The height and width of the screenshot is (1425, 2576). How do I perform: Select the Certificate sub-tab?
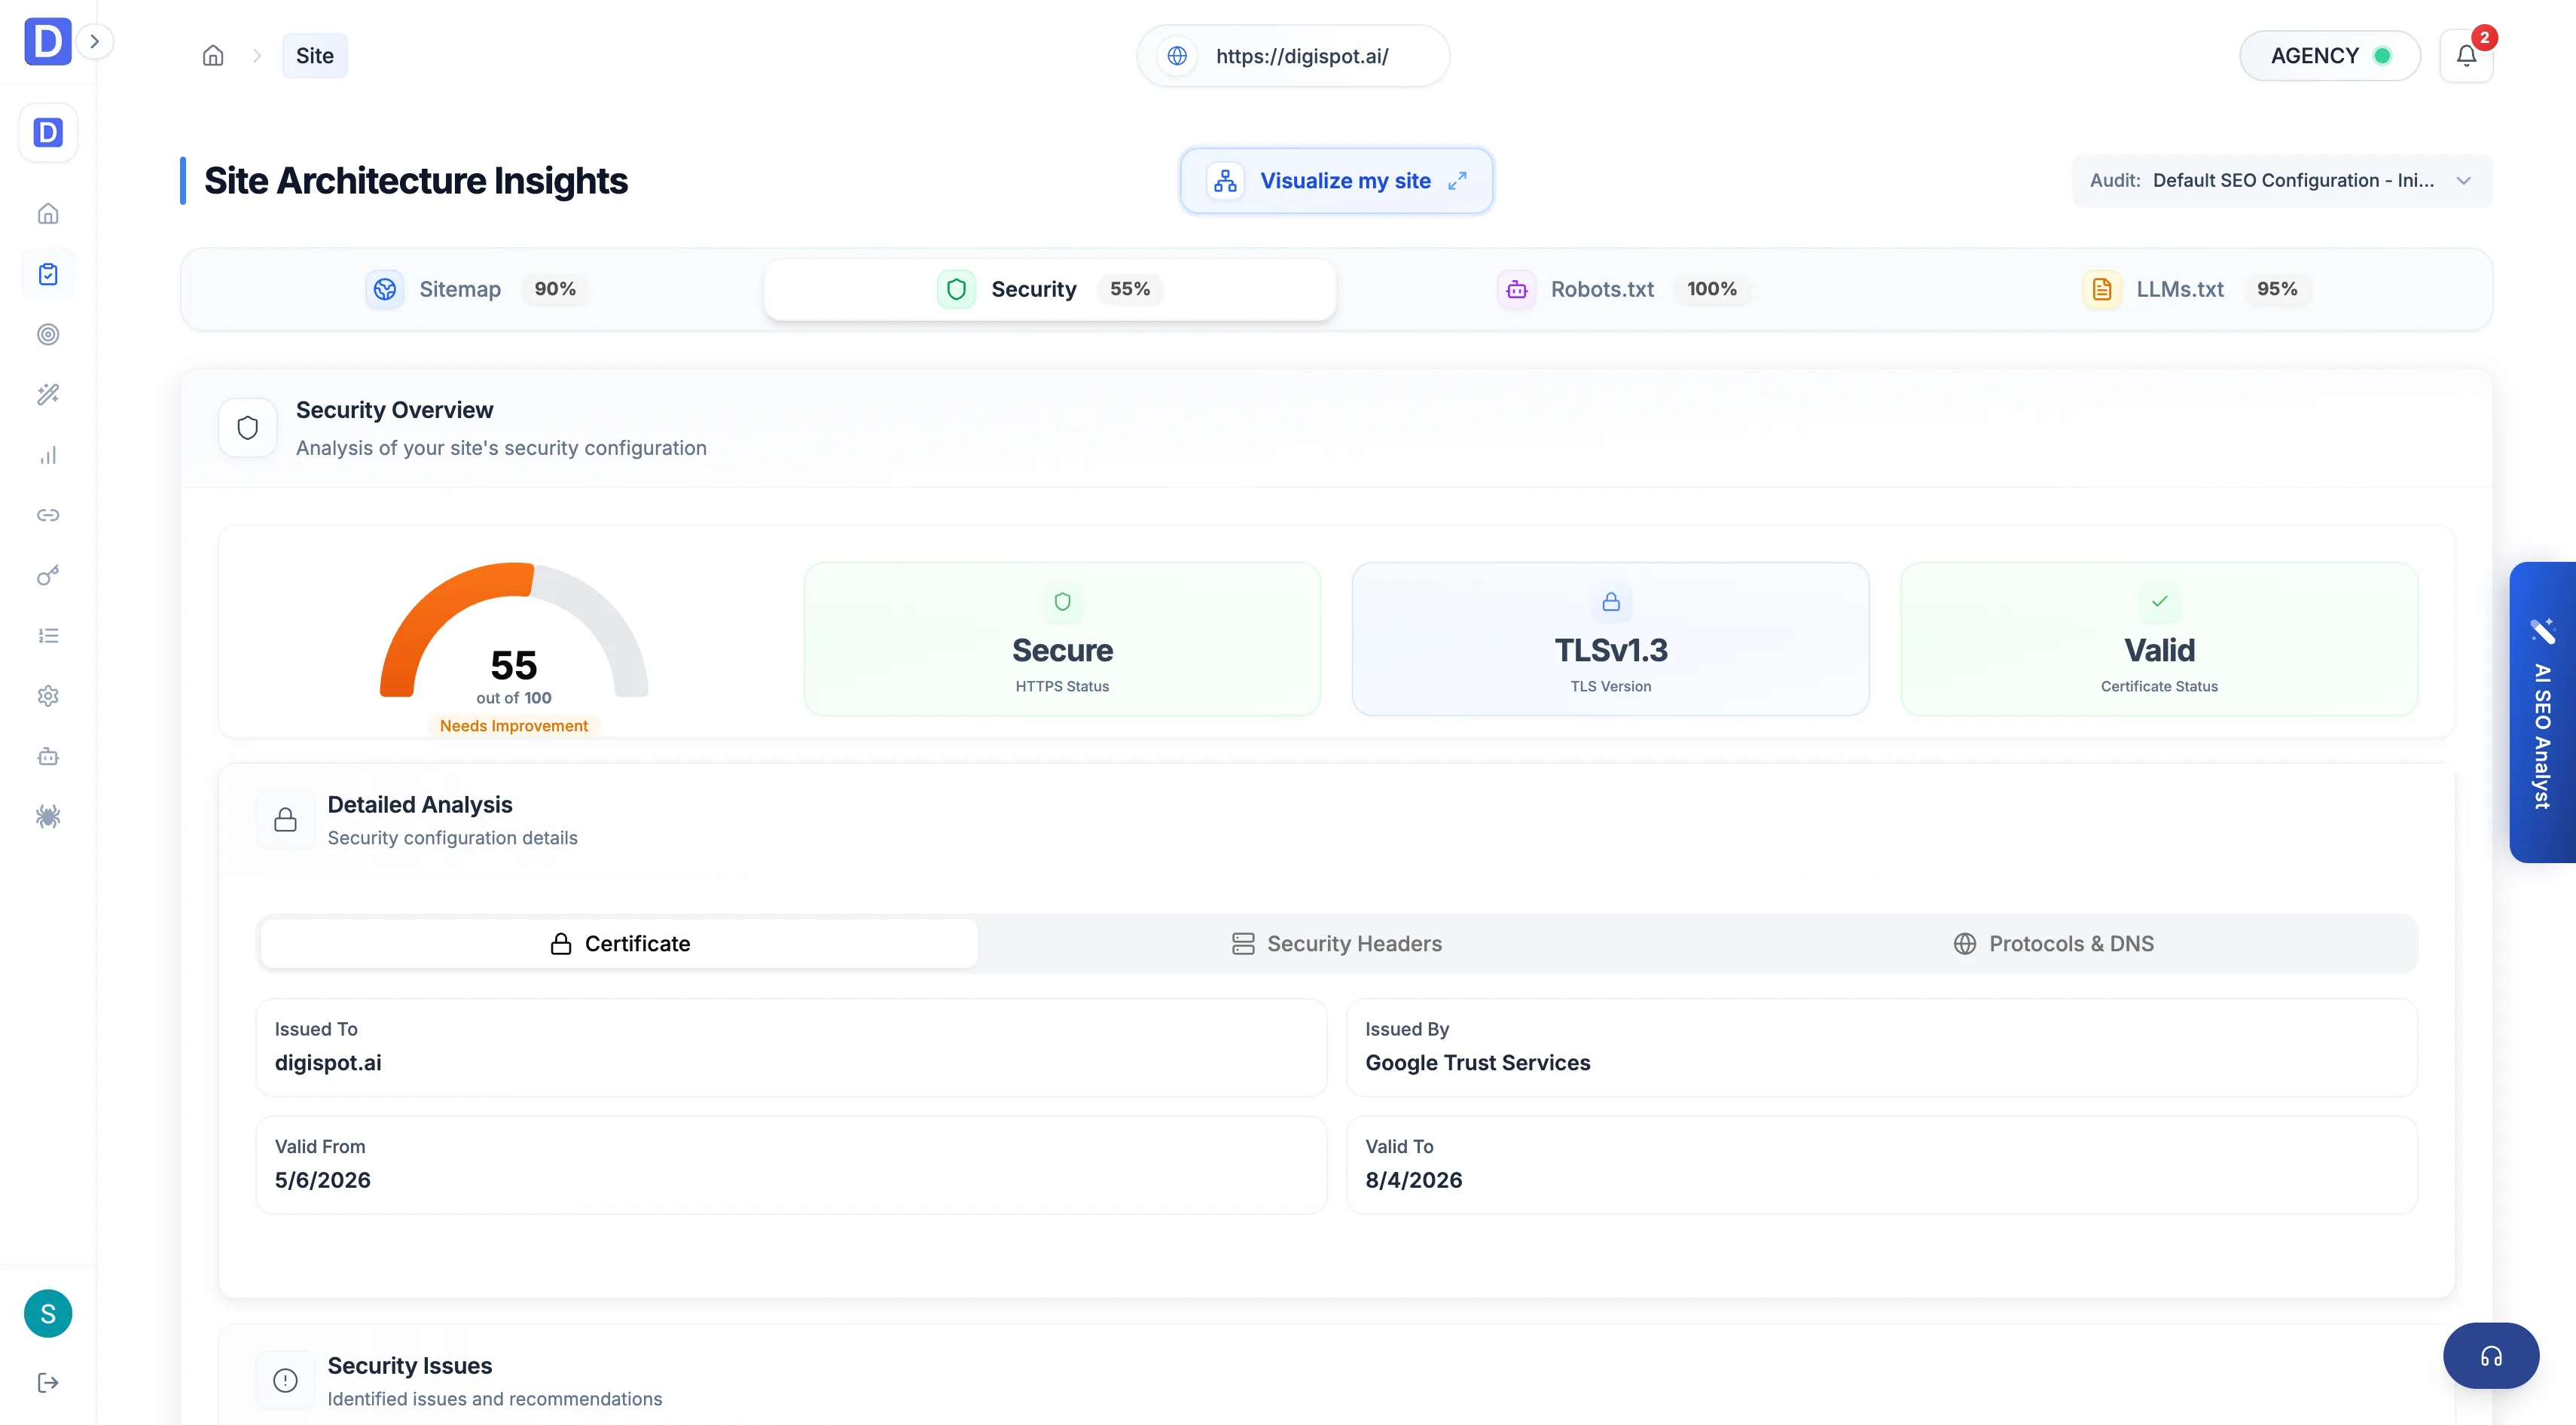619,944
